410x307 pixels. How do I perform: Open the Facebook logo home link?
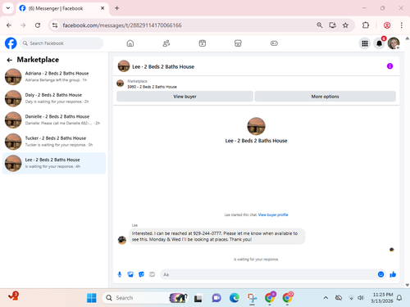coord(11,43)
